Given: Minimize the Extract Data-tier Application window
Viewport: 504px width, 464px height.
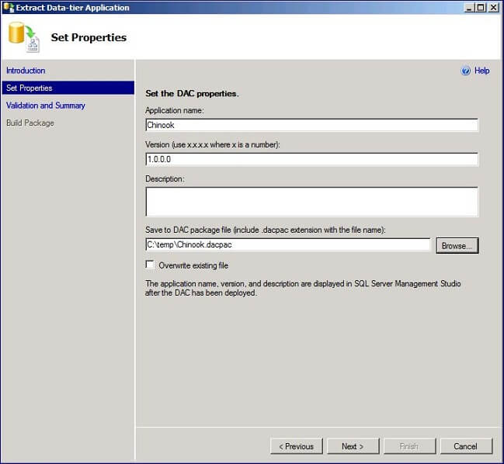Looking at the screenshot, I should pos(469,8).
